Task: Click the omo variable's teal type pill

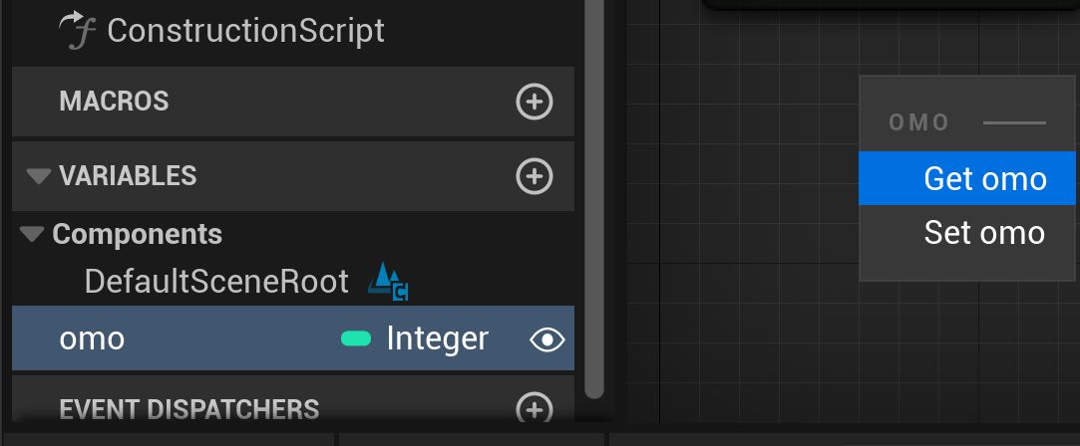Action: click(x=356, y=339)
